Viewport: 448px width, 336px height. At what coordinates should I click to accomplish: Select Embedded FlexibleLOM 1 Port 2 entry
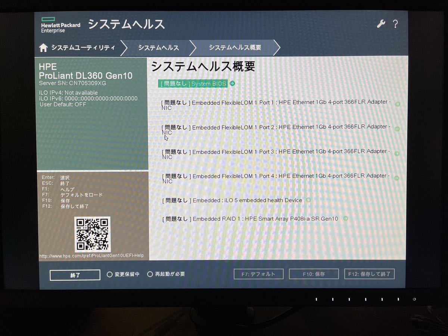276,130
